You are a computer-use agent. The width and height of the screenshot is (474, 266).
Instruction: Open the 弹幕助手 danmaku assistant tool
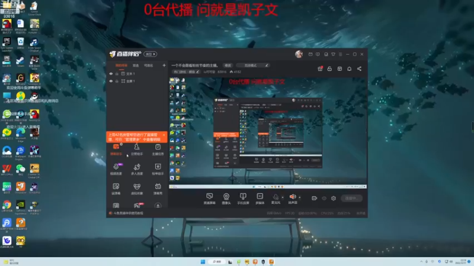point(116,150)
